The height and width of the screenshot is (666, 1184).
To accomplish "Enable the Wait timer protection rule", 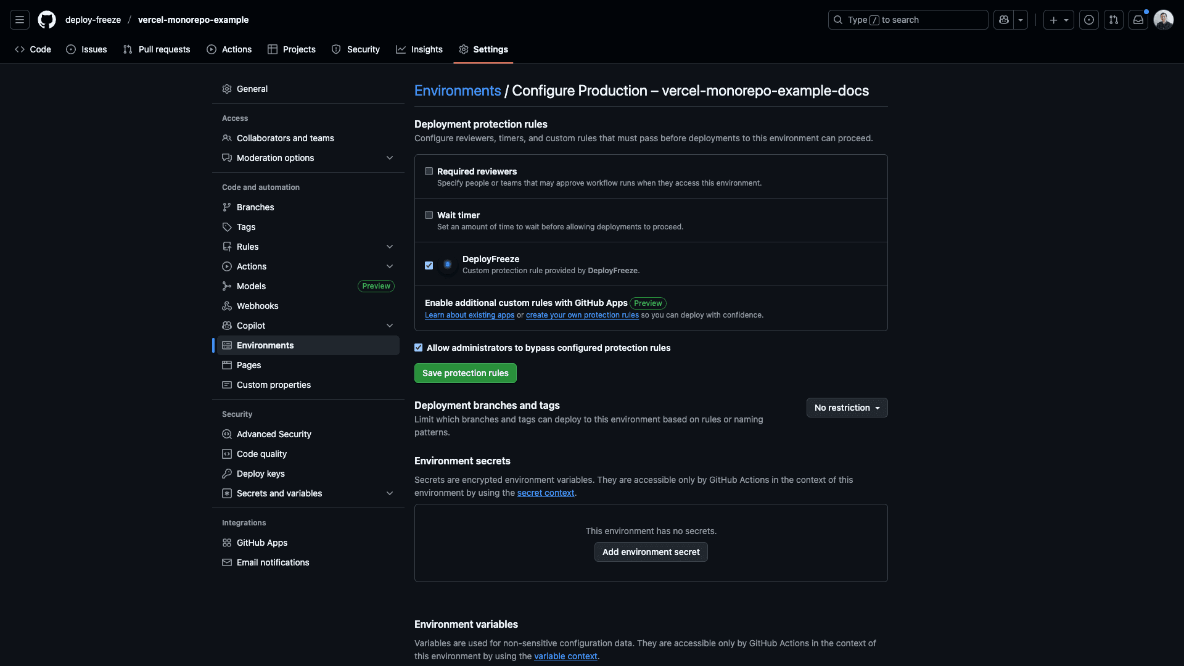I will 429,215.
